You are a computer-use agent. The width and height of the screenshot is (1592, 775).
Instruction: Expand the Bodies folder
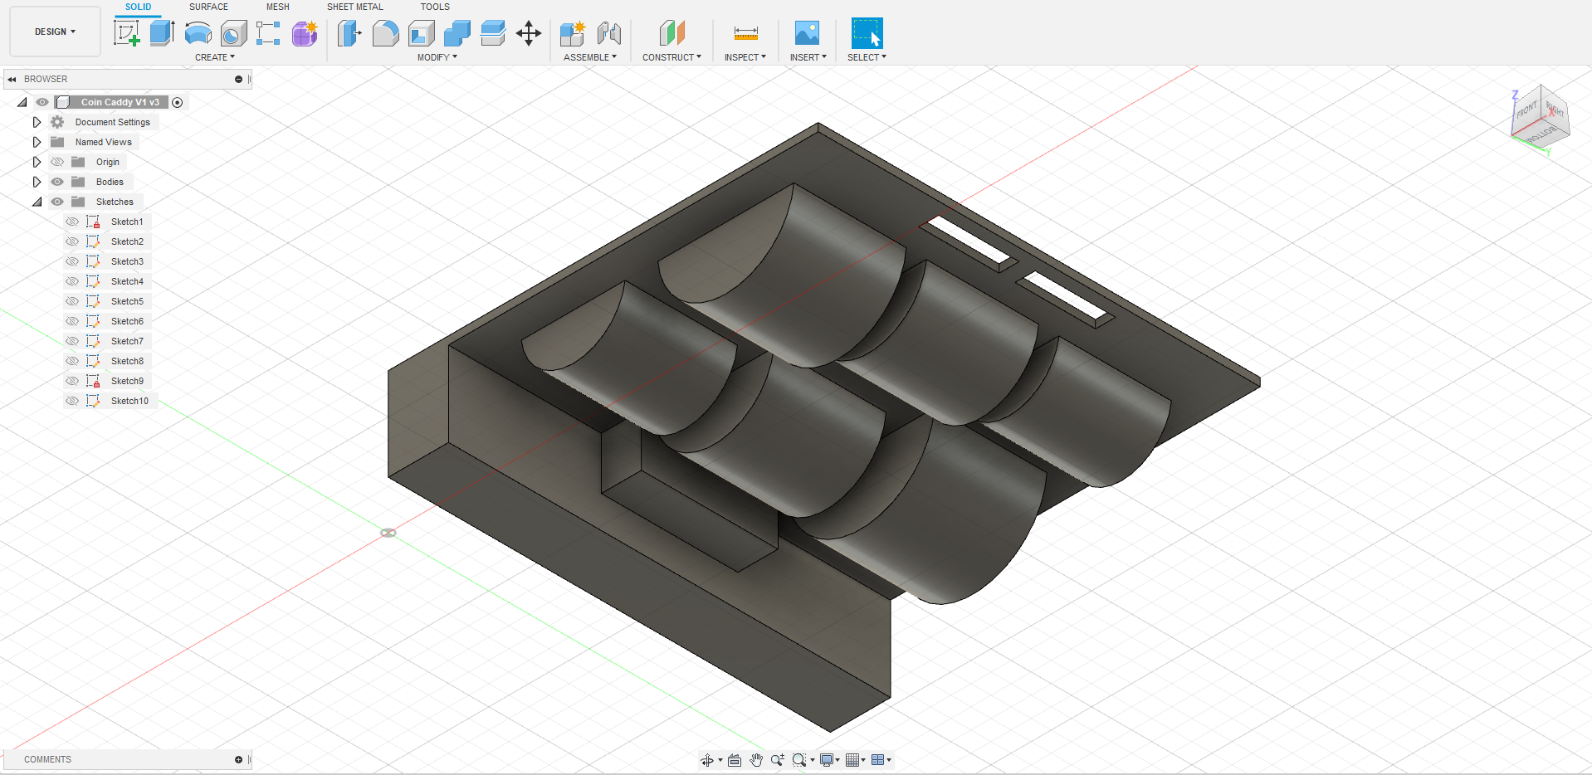37,182
